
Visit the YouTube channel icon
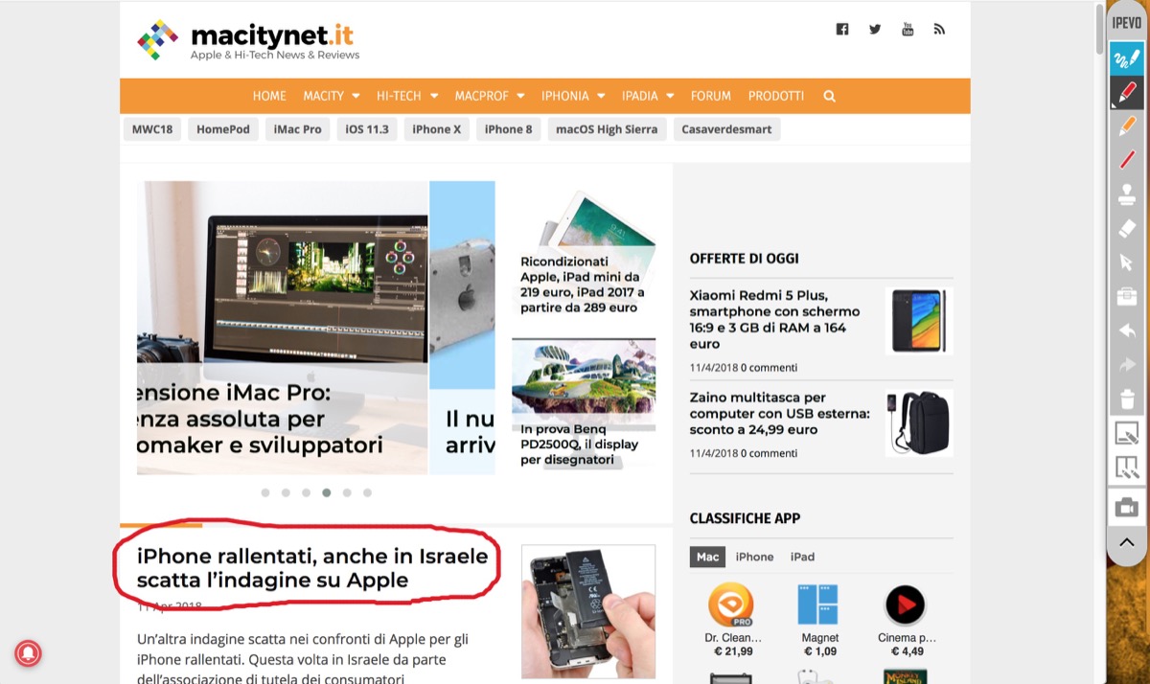coord(908,30)
